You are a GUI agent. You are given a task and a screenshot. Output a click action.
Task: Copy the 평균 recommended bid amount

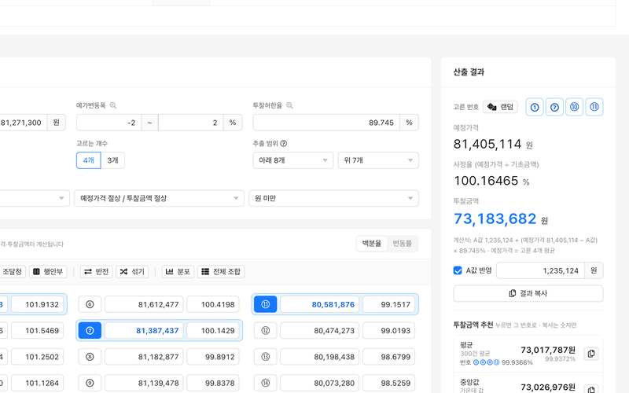click(x=591, y=354)
